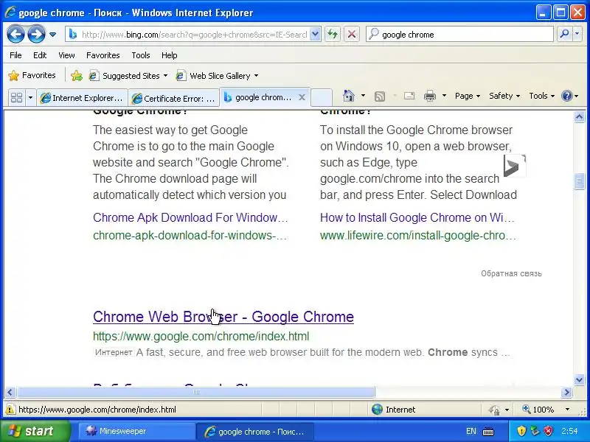Open the Tools menu in menu bar

pyautogui.click(x=141, y=55)
